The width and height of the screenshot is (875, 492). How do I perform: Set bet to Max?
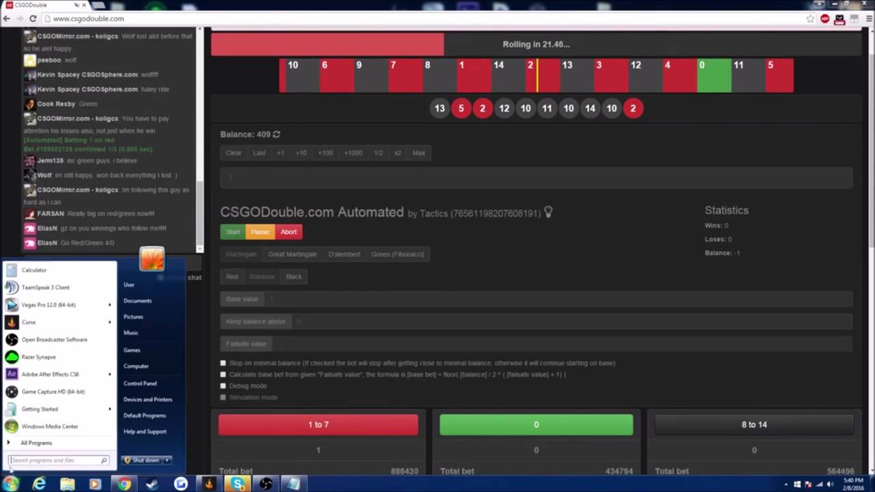pos(419,153)
